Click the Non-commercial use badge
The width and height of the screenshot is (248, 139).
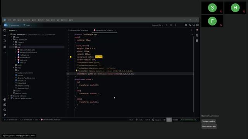tap(188, 120)
